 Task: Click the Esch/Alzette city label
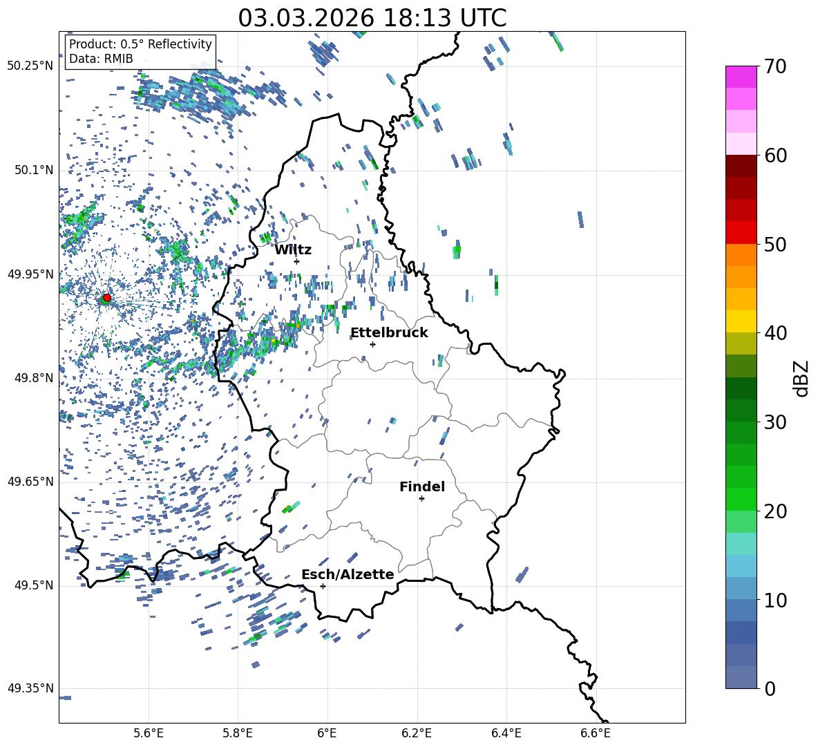click(x=348, y=574)
